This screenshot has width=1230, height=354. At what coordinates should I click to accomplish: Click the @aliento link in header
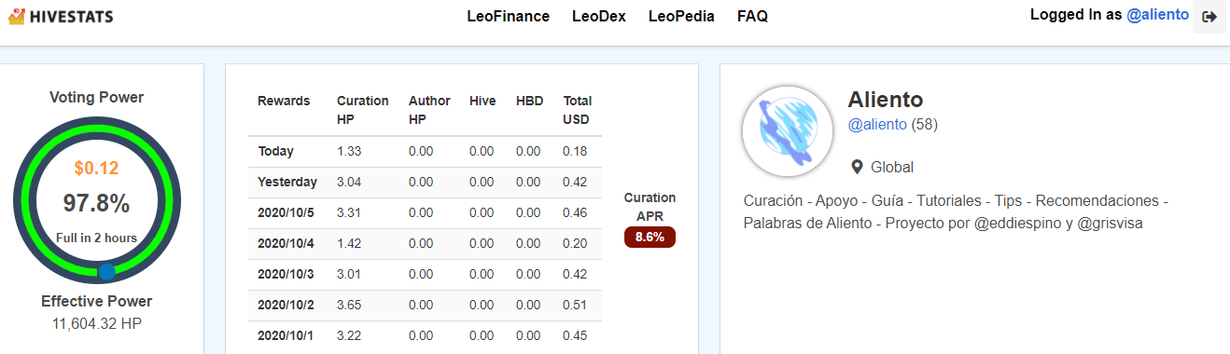point(1158,15)
